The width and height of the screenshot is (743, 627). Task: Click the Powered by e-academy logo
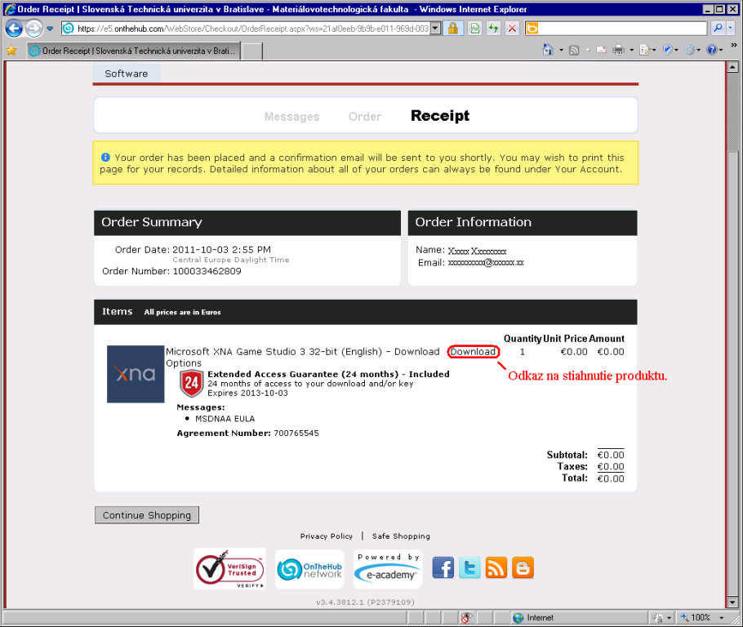coord(388,569)
